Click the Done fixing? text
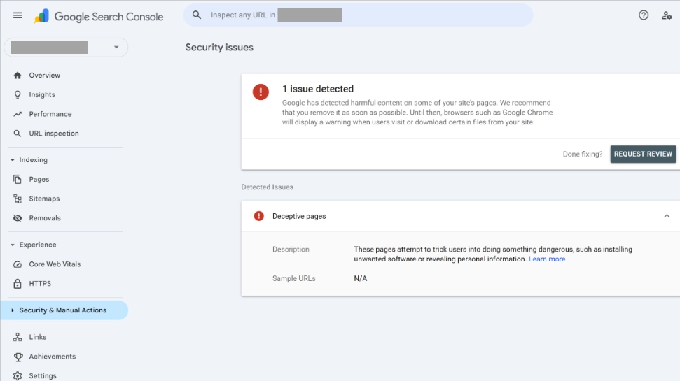 coord(583,154)
